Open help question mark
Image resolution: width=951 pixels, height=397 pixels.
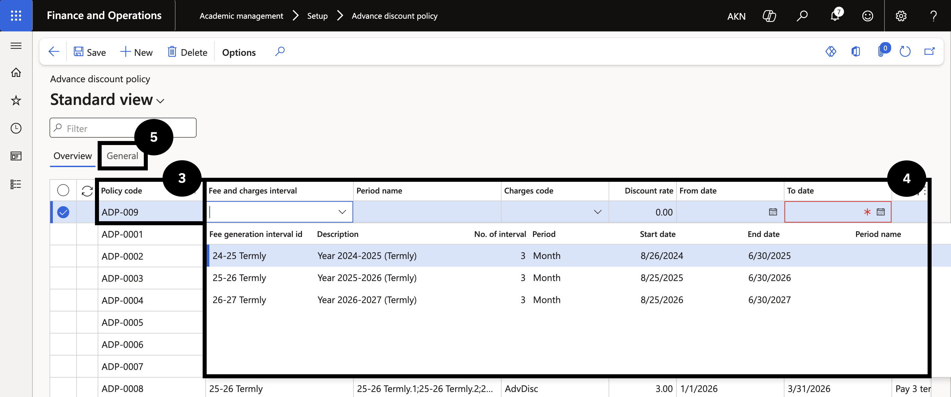(933, 16)
